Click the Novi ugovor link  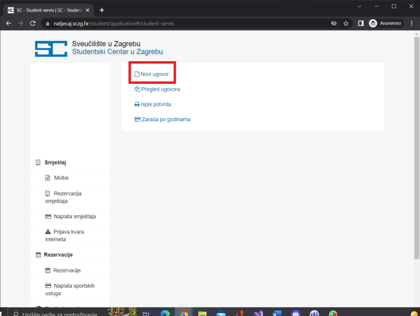(x=154, y=74)
